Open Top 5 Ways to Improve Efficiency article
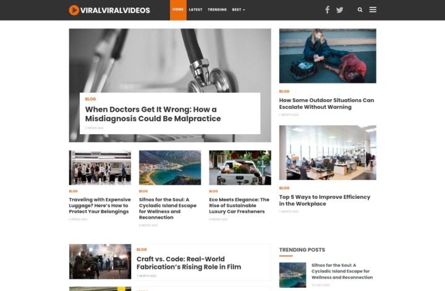 (x=324, y=200)
